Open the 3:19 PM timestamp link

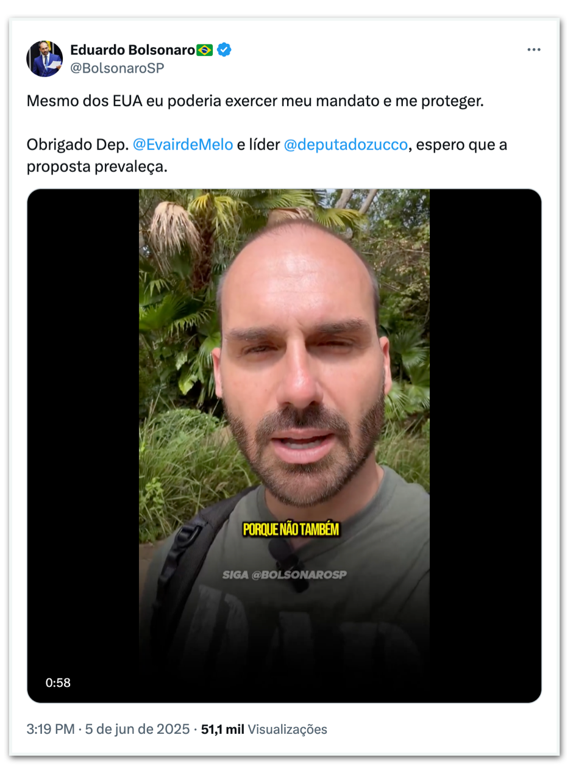pos(51,729)
